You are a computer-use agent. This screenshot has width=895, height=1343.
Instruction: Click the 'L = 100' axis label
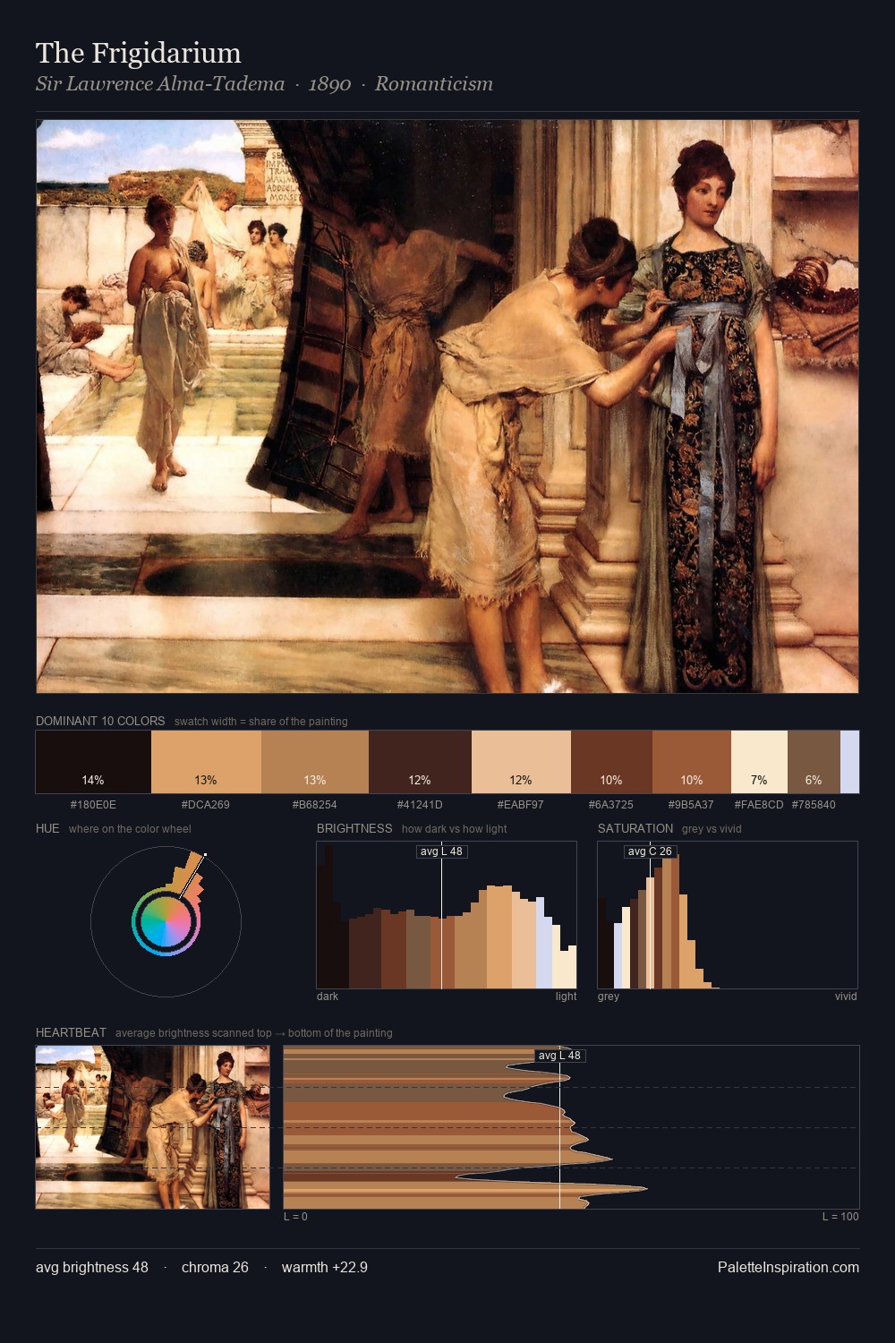click(840, 1217)
